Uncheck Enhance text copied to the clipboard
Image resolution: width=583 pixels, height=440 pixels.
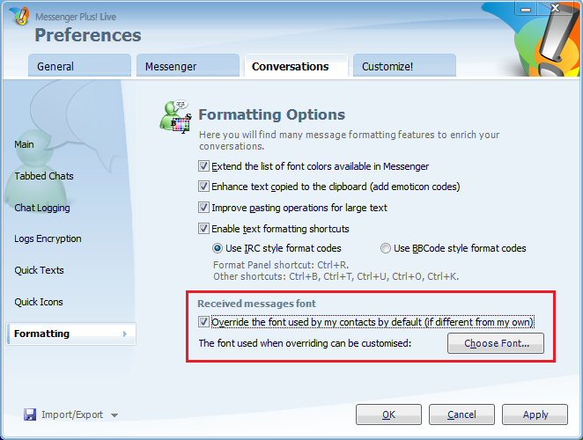pos(204,187)
